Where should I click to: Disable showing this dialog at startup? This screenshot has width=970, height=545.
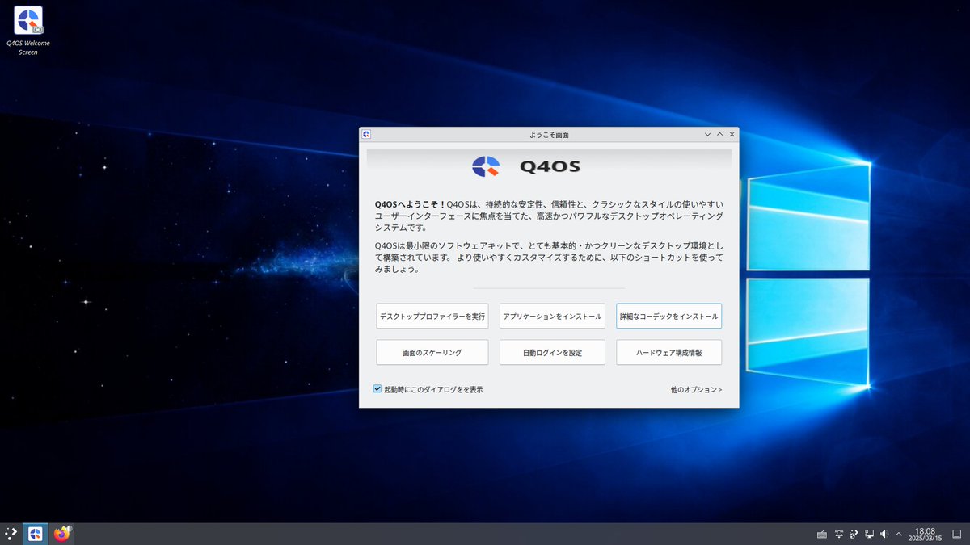pyautogui.click(x=377, y=388)
